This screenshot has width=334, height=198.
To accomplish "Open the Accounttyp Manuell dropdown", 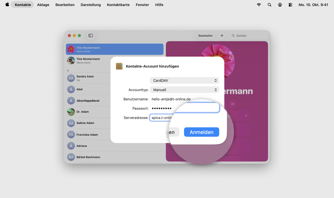I will (184, 90).
